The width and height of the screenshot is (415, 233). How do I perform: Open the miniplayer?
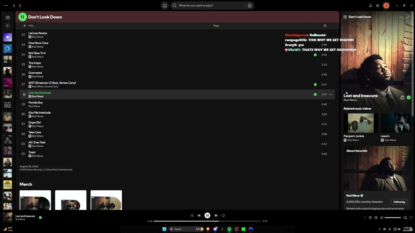coord(405,218)
